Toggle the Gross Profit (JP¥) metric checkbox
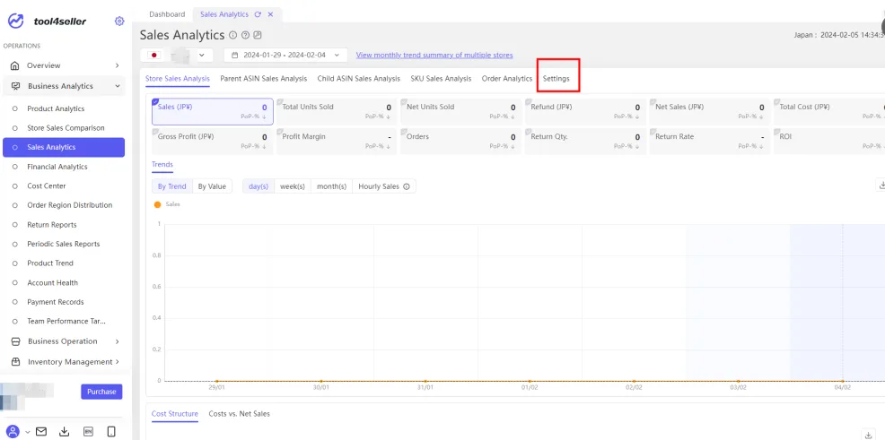 (x=154, y=132)
